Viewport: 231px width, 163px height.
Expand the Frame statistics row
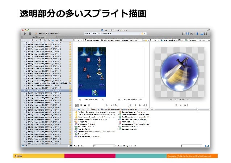point(74,136)
